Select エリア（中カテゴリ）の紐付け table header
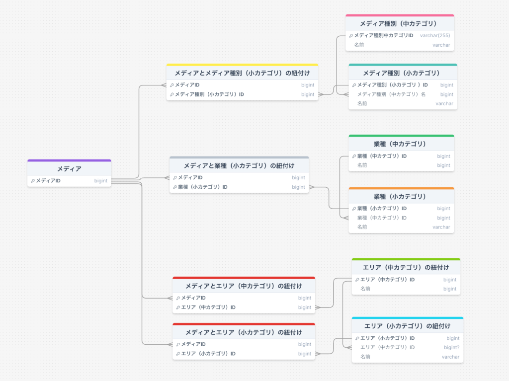 point(406,267)
